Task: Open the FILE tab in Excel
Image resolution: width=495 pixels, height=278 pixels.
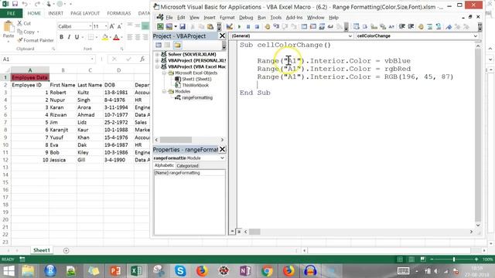Action: coord(11,13)
